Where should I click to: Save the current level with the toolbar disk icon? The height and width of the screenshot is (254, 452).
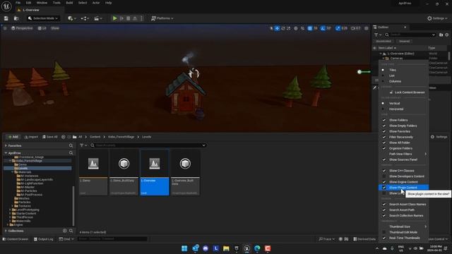click(x=6, y=18)
